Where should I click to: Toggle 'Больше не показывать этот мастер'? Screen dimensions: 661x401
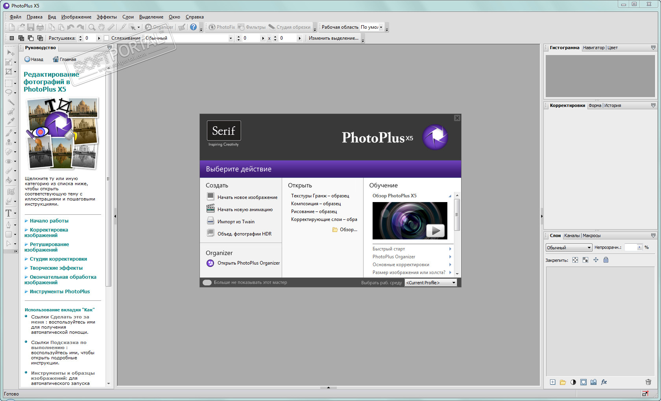point(207,282)
